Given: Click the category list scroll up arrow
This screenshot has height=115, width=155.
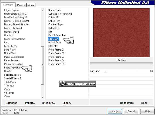Looking at the screenshot, I should click(x=43, y=10).
